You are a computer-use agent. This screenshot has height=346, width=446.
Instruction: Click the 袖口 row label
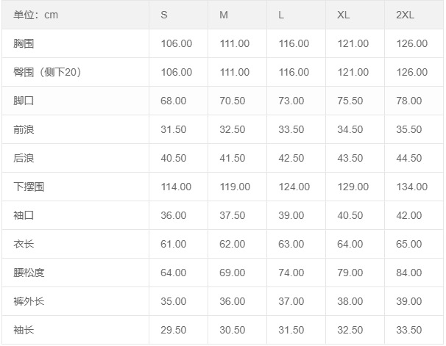click(24, 215)
